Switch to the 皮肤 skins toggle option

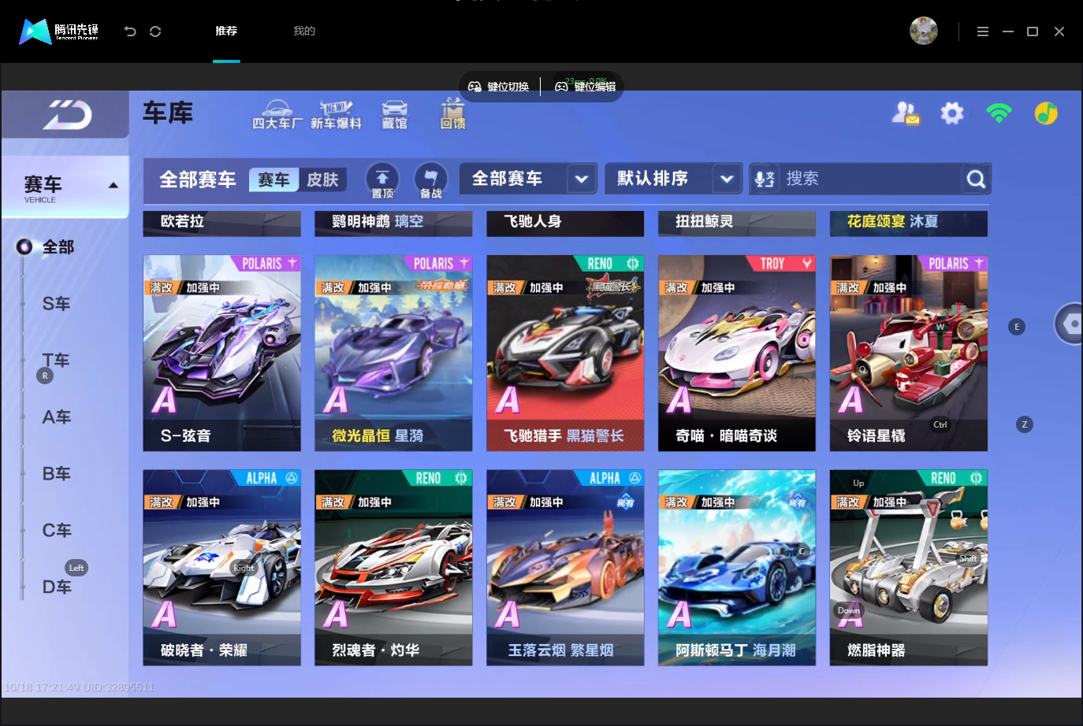click(x=322, y=180)
